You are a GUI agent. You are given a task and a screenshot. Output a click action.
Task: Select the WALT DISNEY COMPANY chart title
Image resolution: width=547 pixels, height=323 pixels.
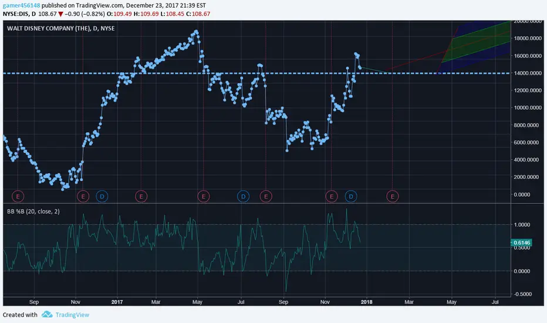[60, 28]
